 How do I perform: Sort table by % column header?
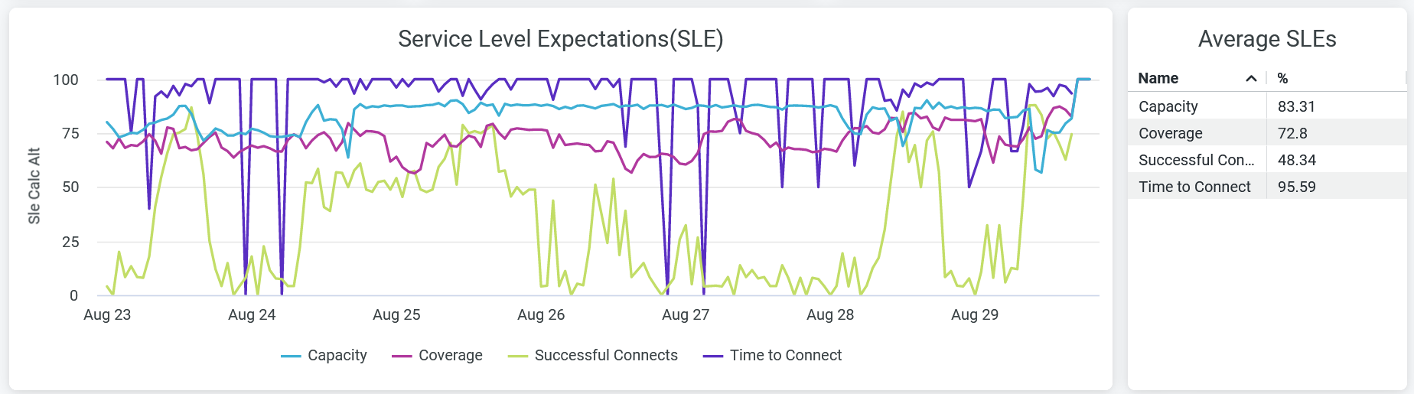[x=1282, y=78]
